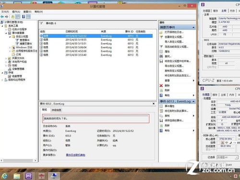Collapse the 系统工具 tree node
Screen dimensions: 240x180
click(2, 26)
